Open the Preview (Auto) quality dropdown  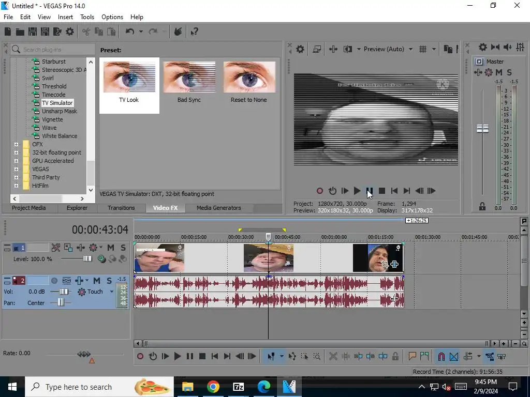(x=410, y=49)
